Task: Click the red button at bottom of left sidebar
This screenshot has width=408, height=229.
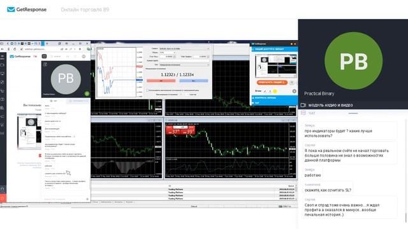Action: point(3,198)
